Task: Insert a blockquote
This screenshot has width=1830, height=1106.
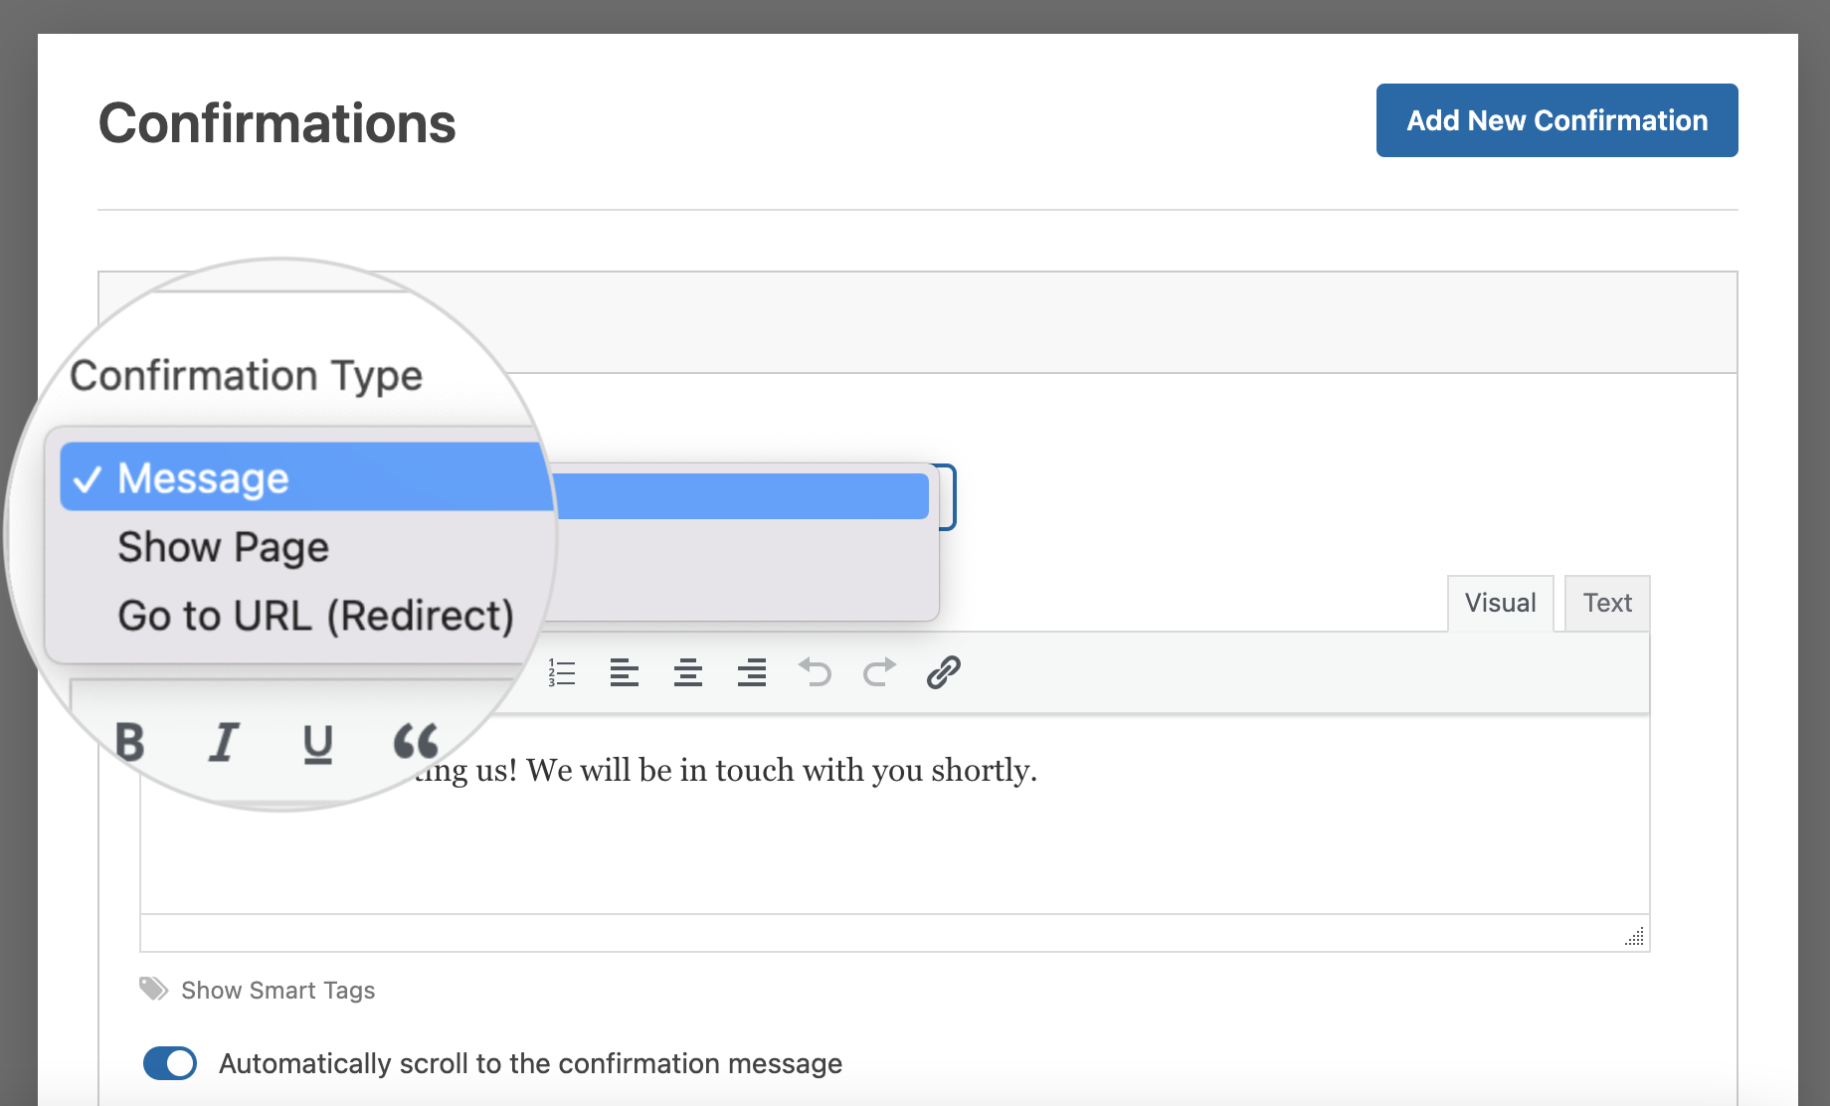Action: pos(415,741)
